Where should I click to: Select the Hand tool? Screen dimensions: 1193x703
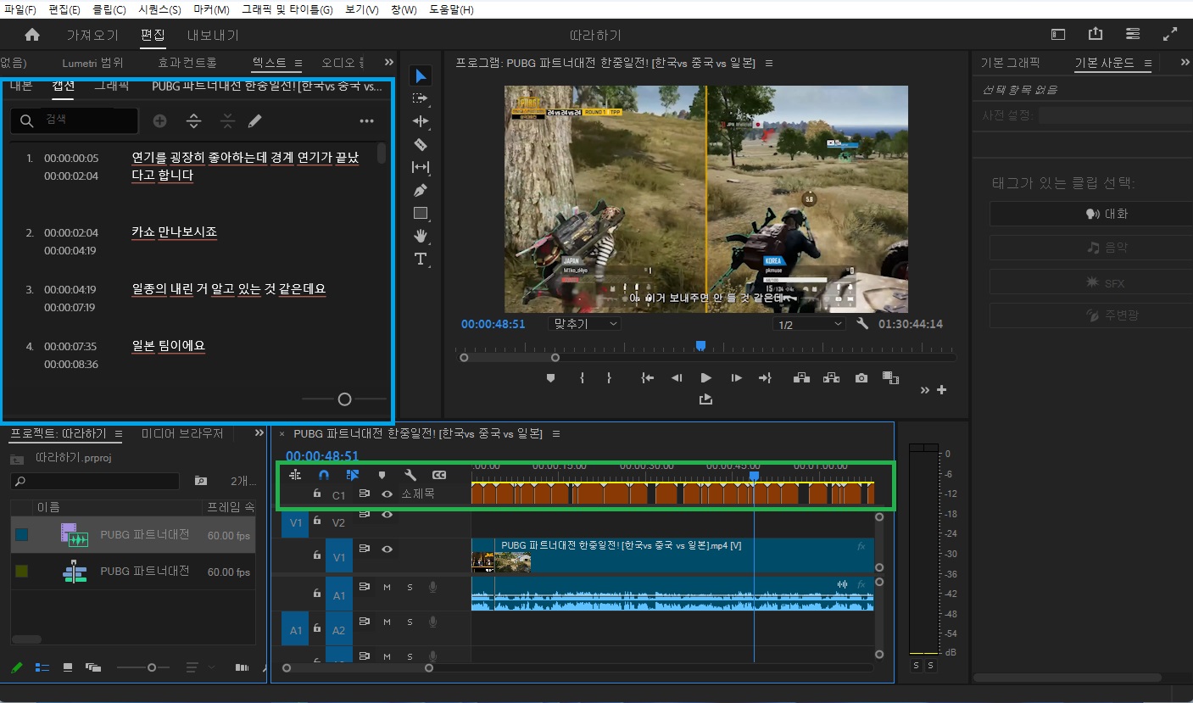point(421,236)
